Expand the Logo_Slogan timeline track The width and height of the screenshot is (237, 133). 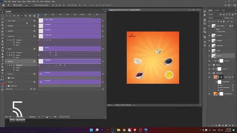point(6,21)
